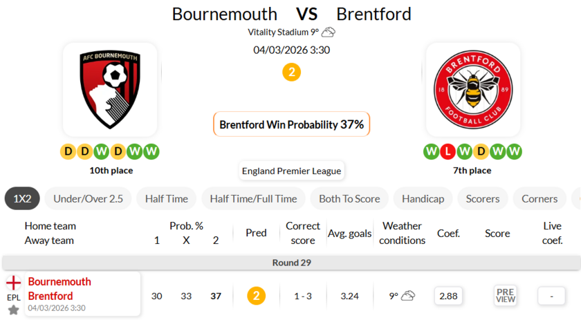Click the 2.88 coefficient box
Screen dimensions: 581x320
pos(448,296)
